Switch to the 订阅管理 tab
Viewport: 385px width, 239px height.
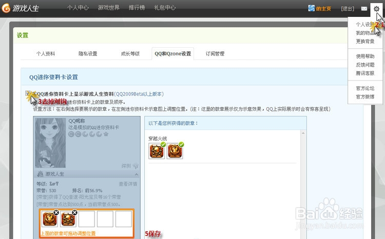tap(215, 54)
